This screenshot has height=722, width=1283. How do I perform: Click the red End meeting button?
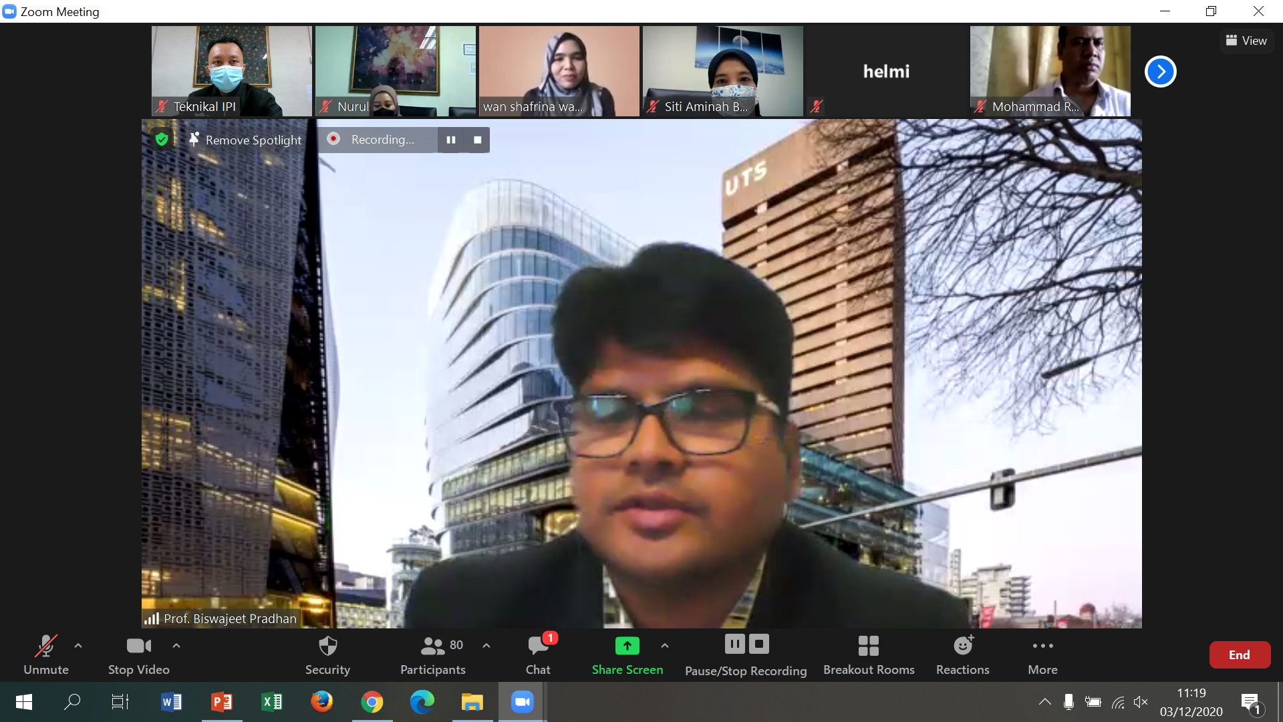click(x=1239, y=655)
